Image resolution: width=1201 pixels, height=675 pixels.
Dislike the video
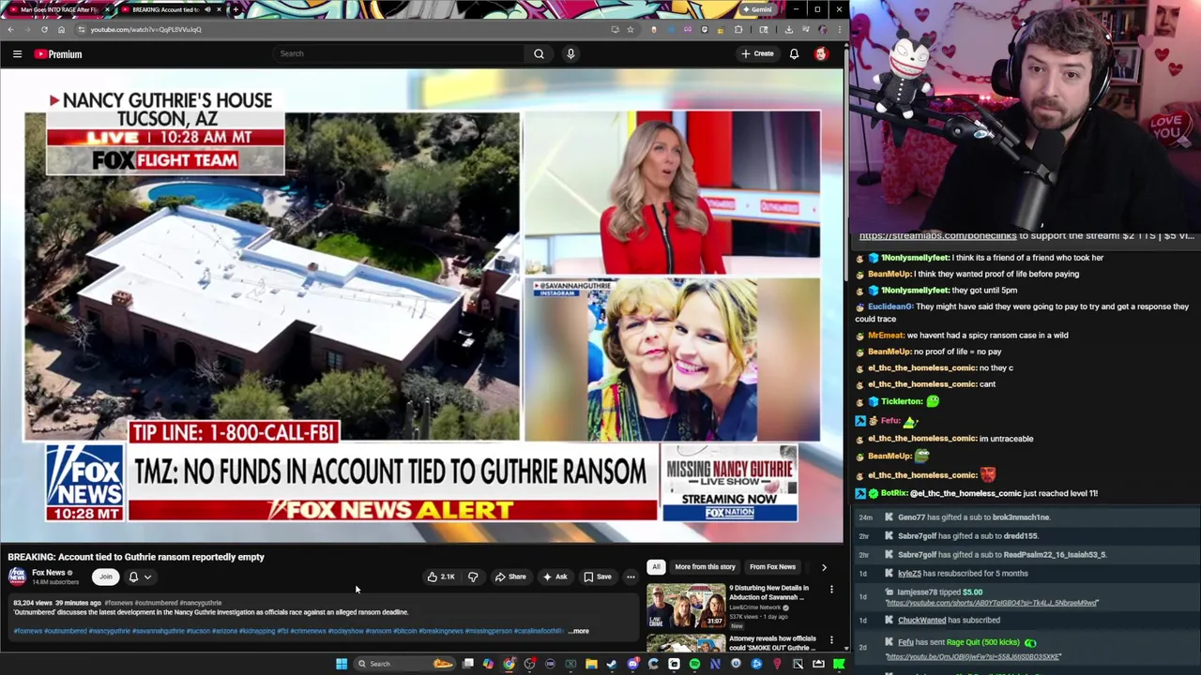pyautogui.click(x=473, y=577)
